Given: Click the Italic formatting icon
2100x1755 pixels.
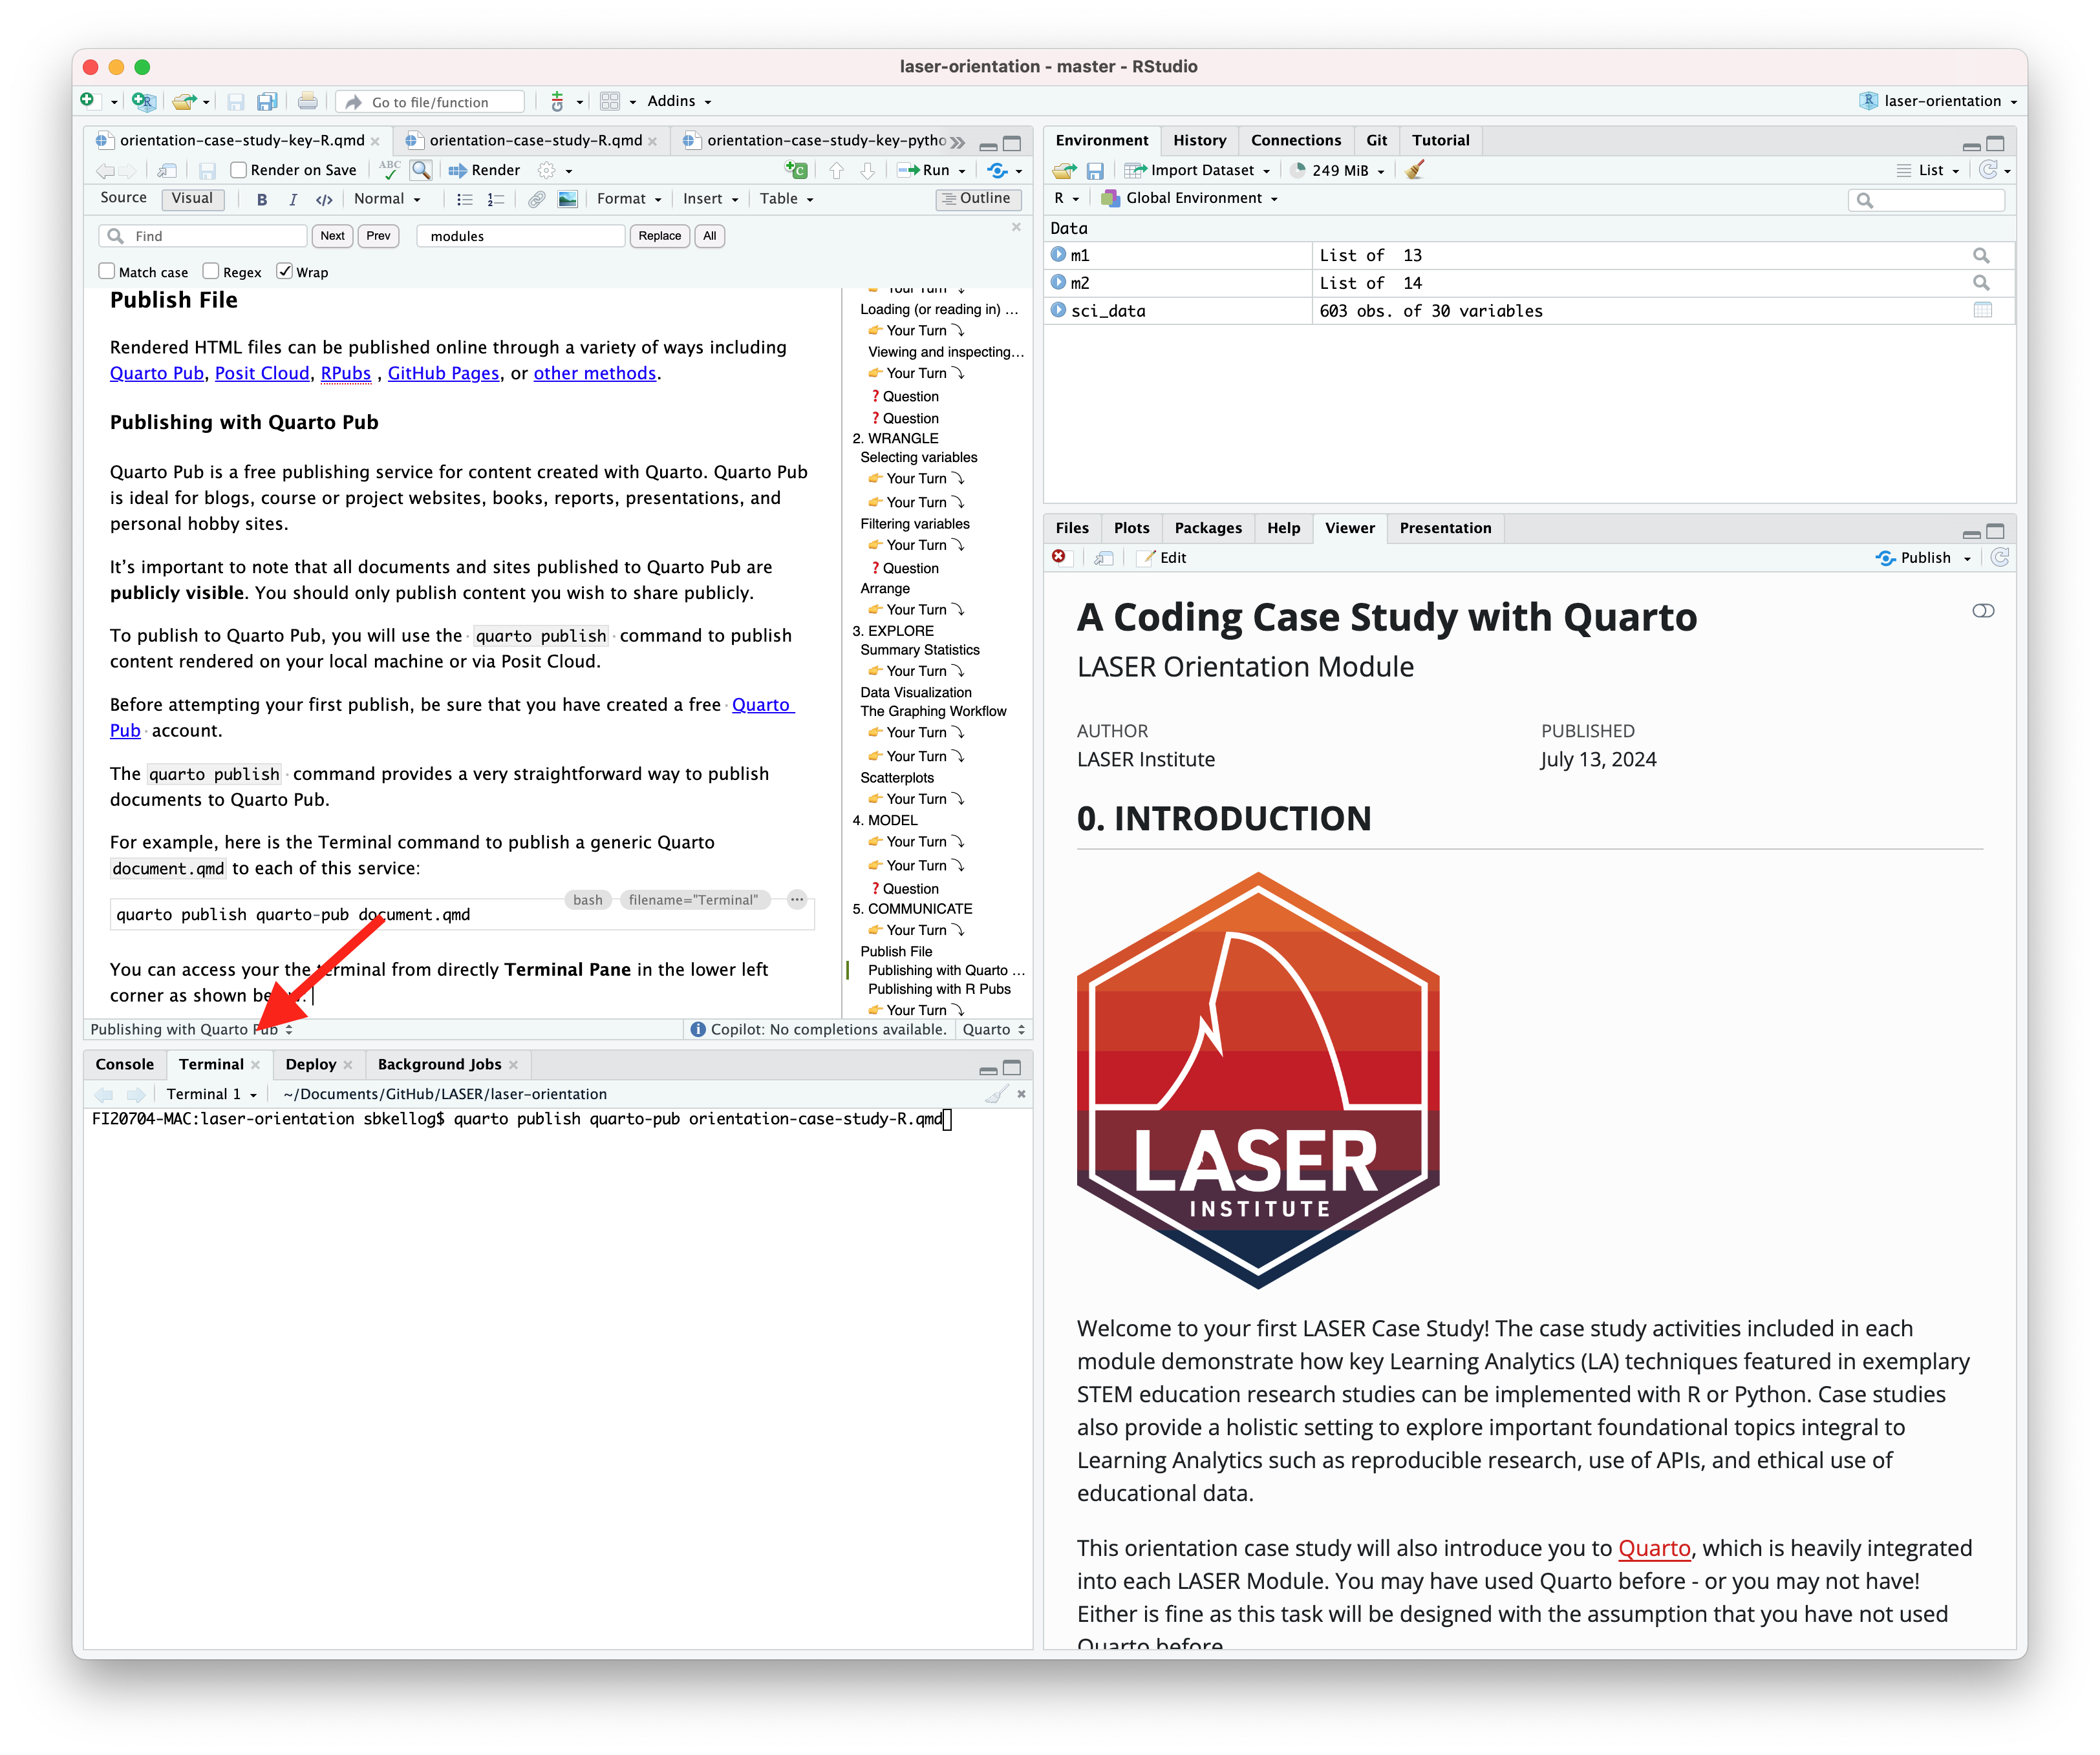Looking at the screenshot, I should point(293,200).
